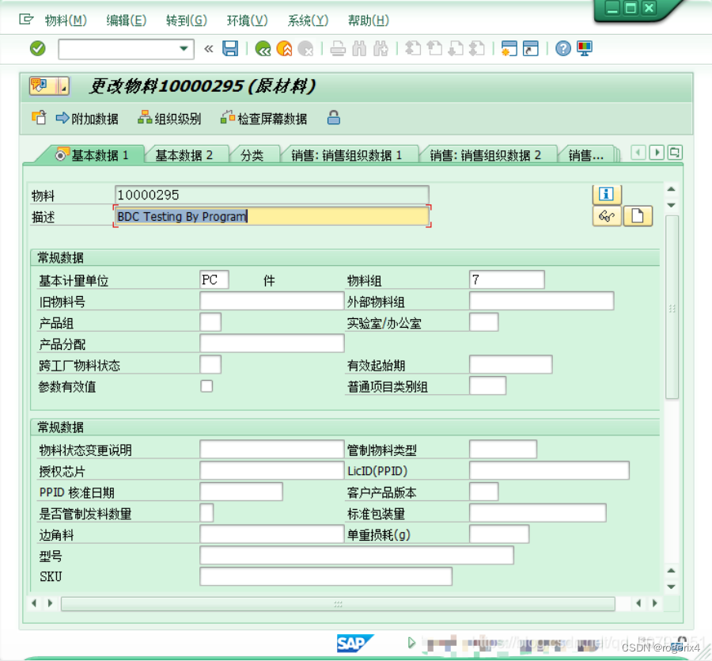Open the 系统(Y) menu
The image size is (712, 661).
click(308, 20)
